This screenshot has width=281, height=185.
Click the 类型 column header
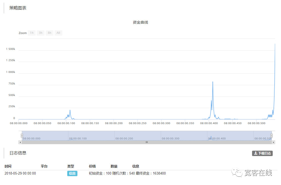[x=70, y=166]
